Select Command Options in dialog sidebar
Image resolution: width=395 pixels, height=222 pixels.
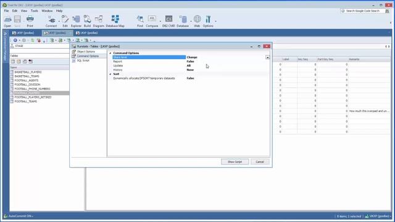[88, 56]
